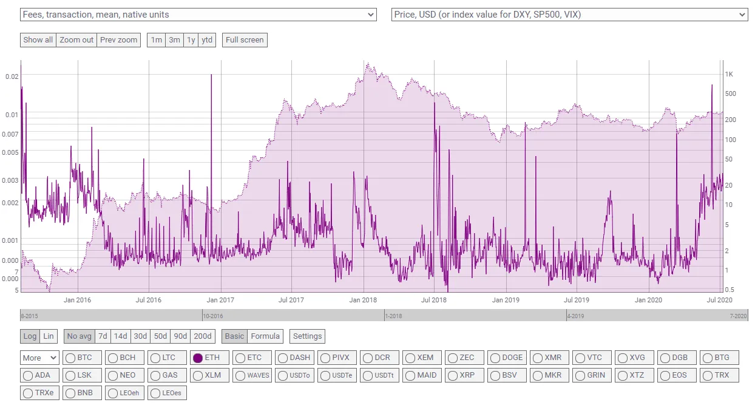The image size is (755, 408).
Task: Toggle the LEOeh coin checkbox
Action: 124,393
